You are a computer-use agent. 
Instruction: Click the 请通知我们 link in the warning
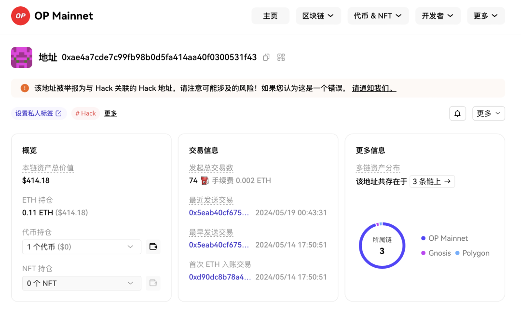point(374,88)
